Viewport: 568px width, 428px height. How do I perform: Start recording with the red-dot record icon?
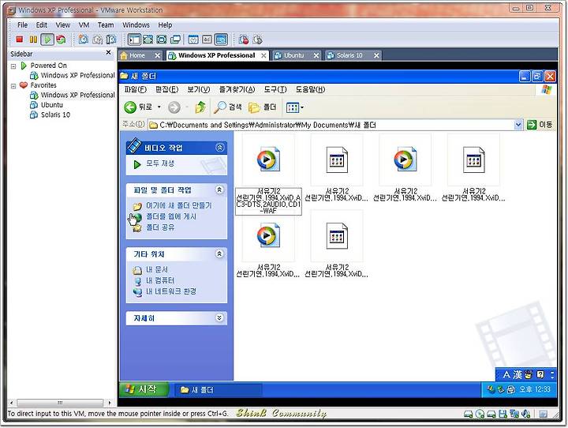click(244, 39)
